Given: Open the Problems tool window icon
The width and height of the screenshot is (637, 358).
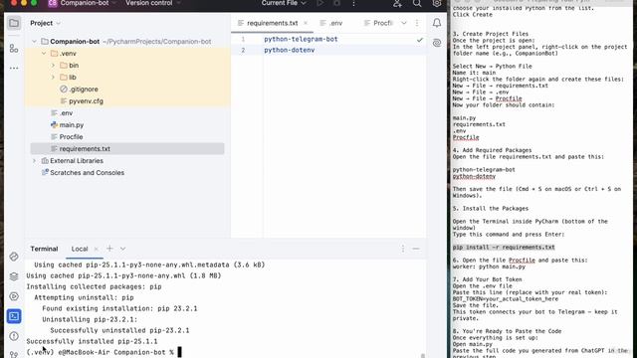Looking at the screenshot, I should [14, 336].
